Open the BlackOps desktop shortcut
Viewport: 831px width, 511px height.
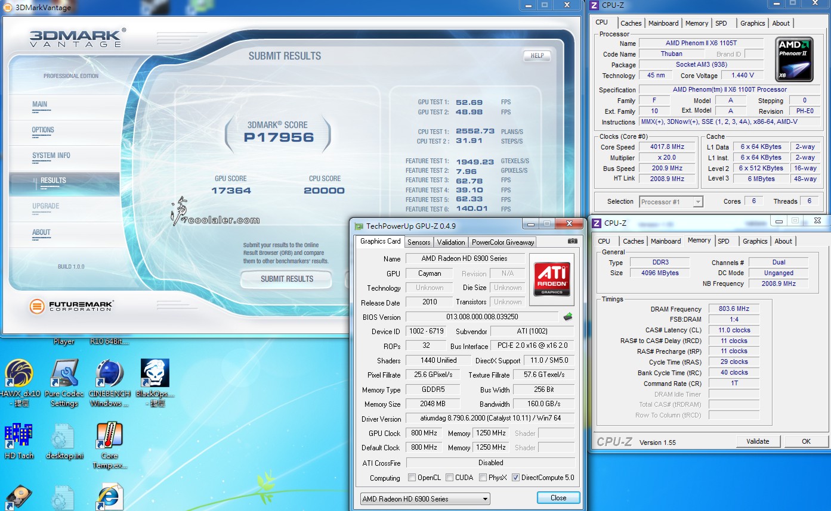point(155,383)
